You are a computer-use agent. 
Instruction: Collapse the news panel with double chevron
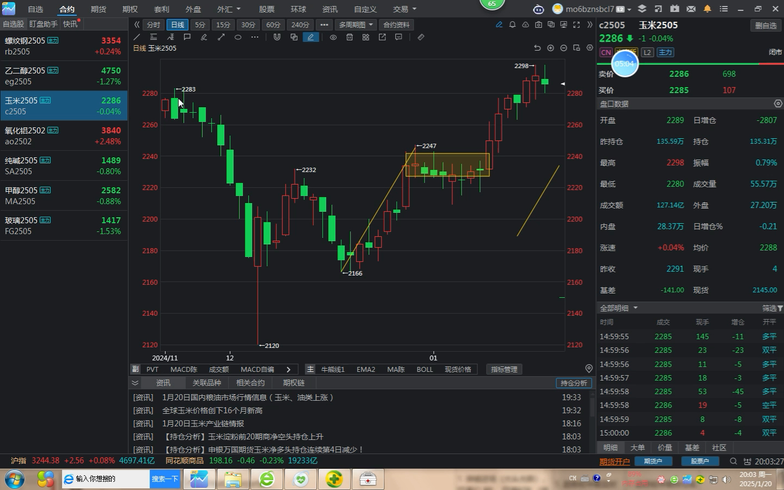(135, 383)
